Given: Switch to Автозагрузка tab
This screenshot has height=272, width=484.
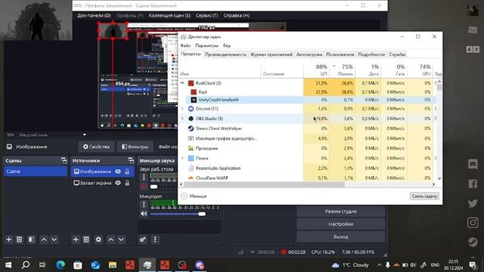Looking at the screenshot, I should pyautogui.click(x=309, y=54).
